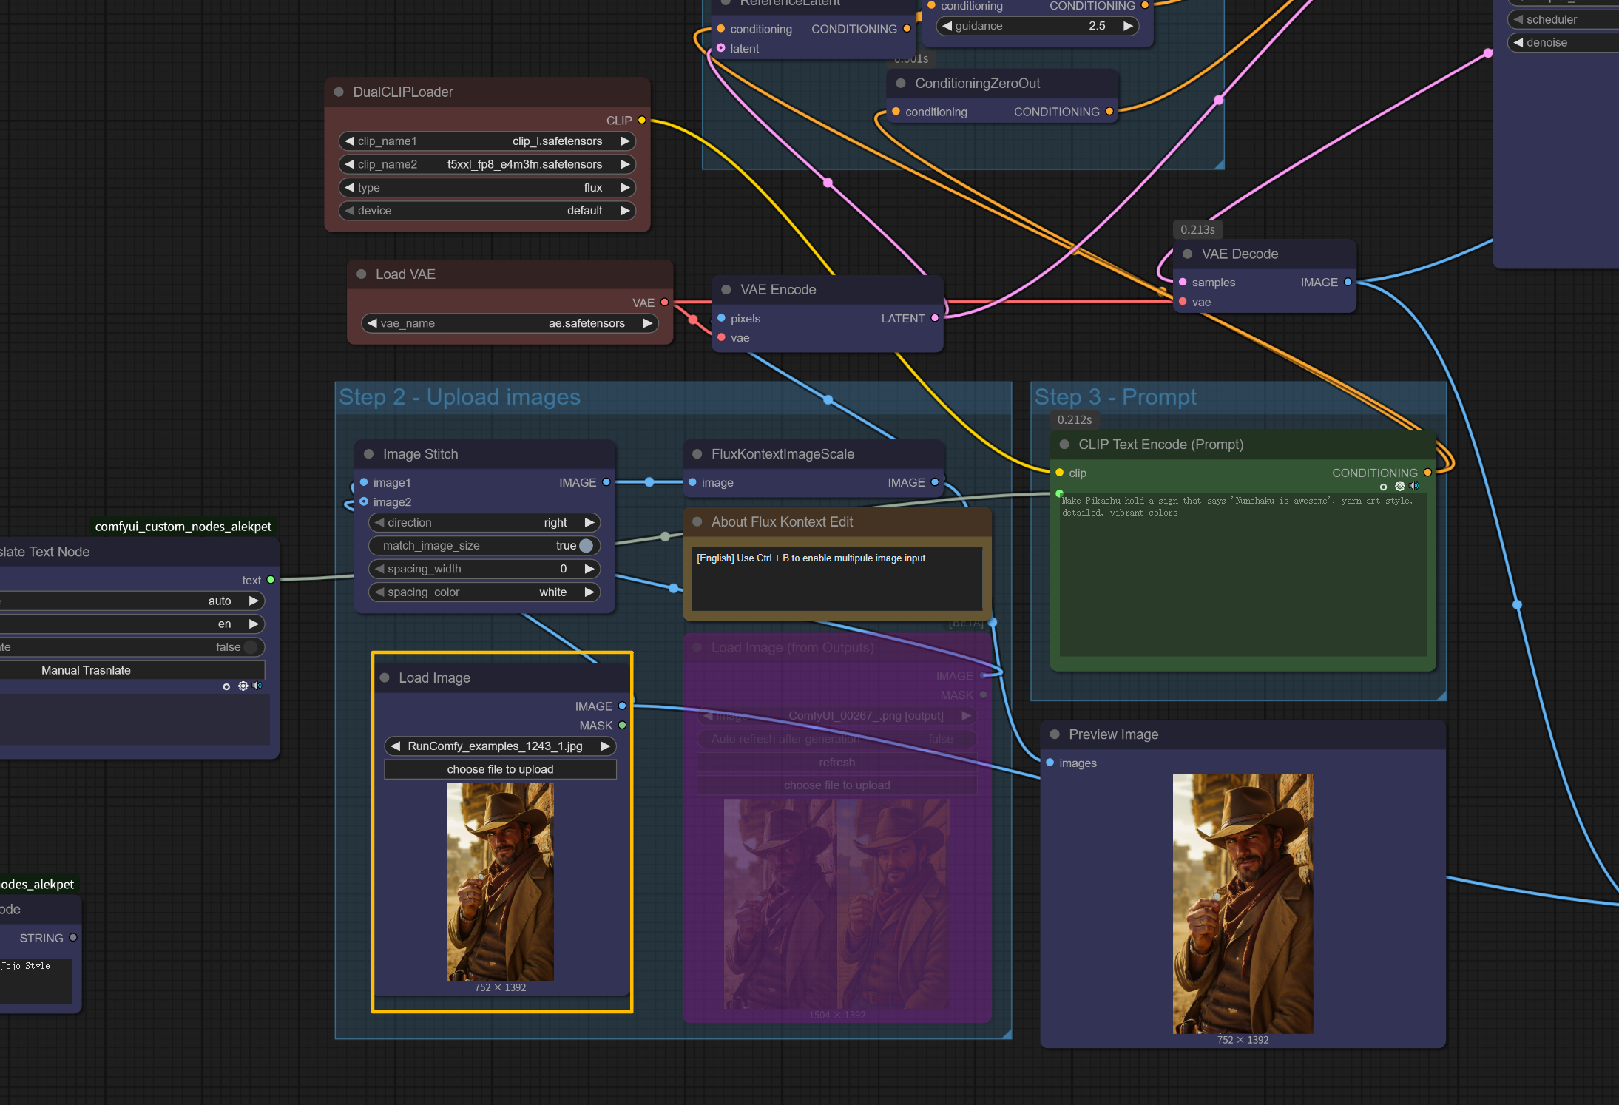The width and height of the screenshot is (1619, 1105).
Task: Click the CLIP output port on DualCLIPLoader
Action: [x=642, y=121]
